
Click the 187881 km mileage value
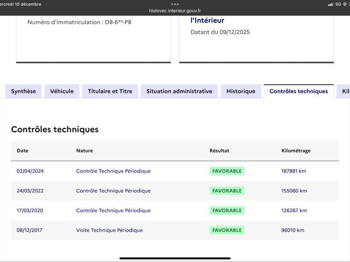294,171
